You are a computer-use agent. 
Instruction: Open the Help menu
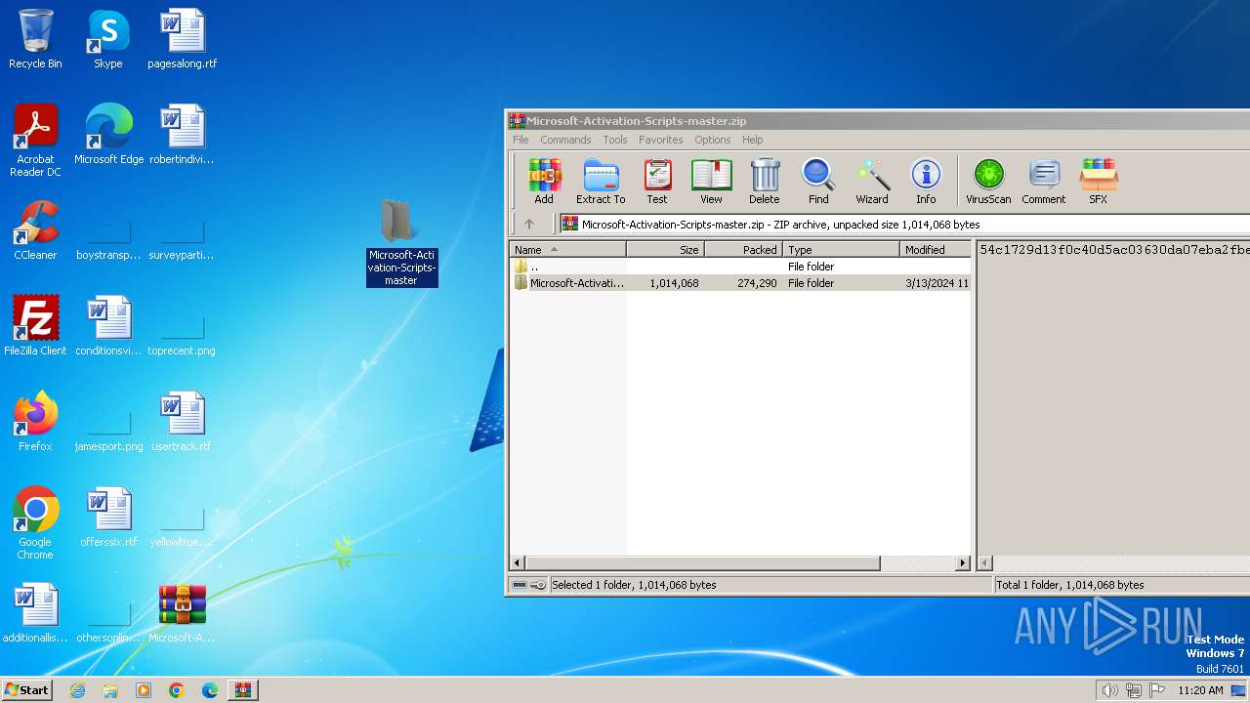(752, 140)
